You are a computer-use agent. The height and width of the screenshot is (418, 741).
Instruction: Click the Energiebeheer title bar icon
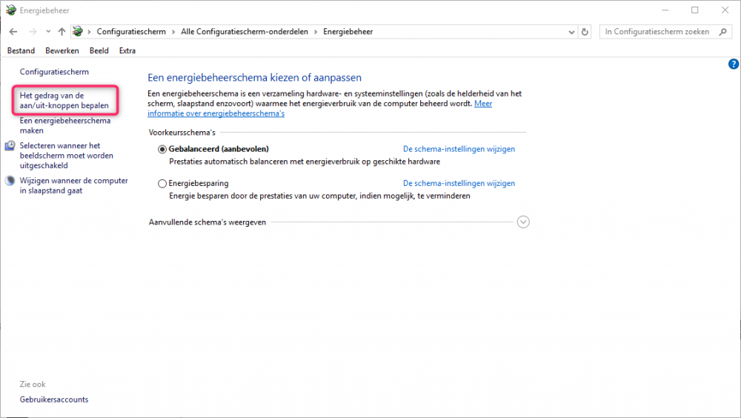[x=10, y=10]
